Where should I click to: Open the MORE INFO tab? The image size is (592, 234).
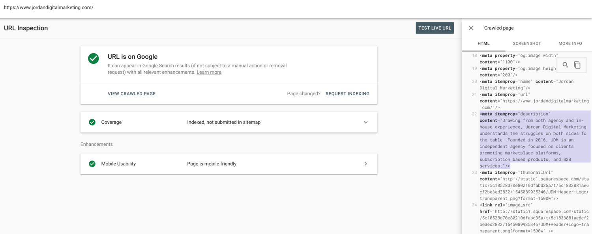coord(570,43)
